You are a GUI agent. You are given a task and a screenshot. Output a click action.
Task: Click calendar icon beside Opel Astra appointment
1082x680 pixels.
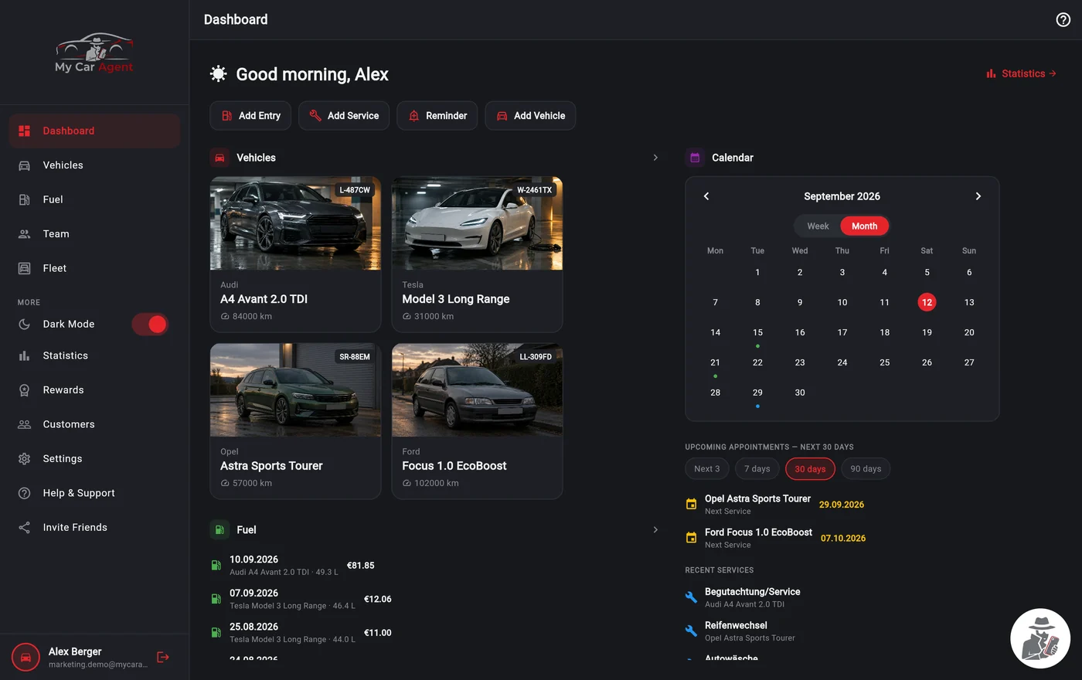click(691, 505)
